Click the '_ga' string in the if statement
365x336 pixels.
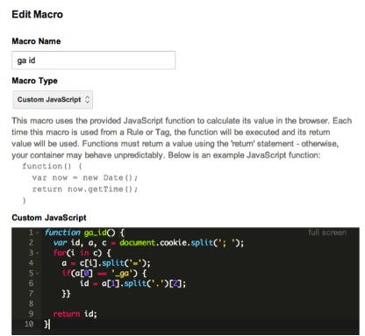point(120,274)
